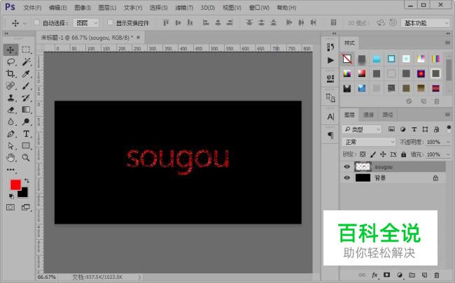Open the Character panel icon

point(330,117)
